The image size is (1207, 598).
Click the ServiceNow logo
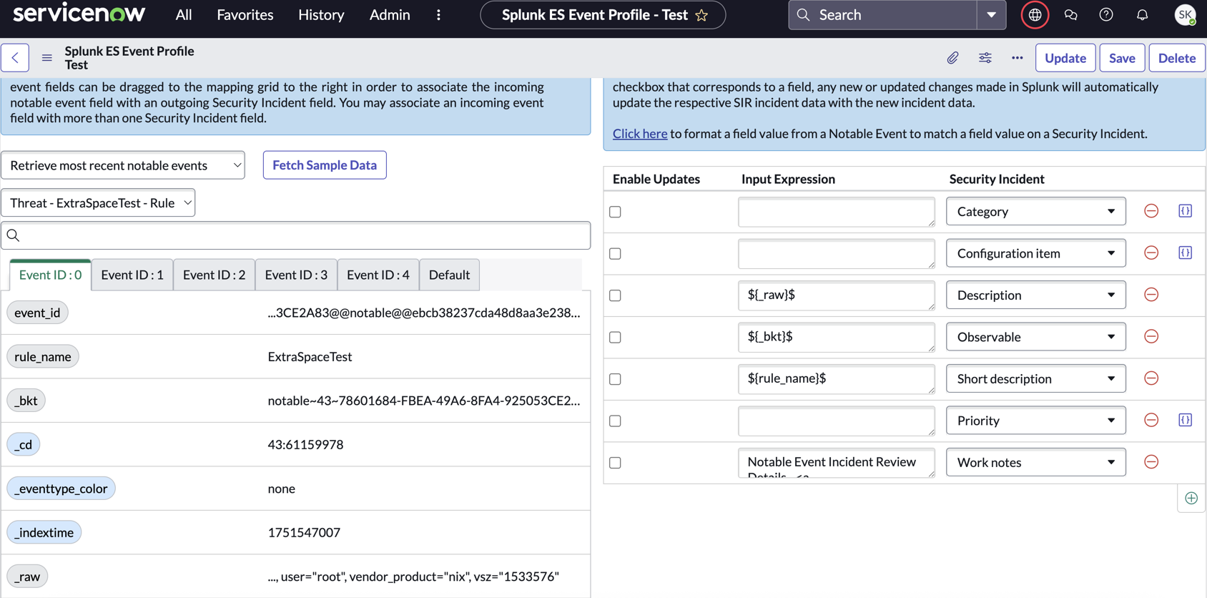point(79,13)
